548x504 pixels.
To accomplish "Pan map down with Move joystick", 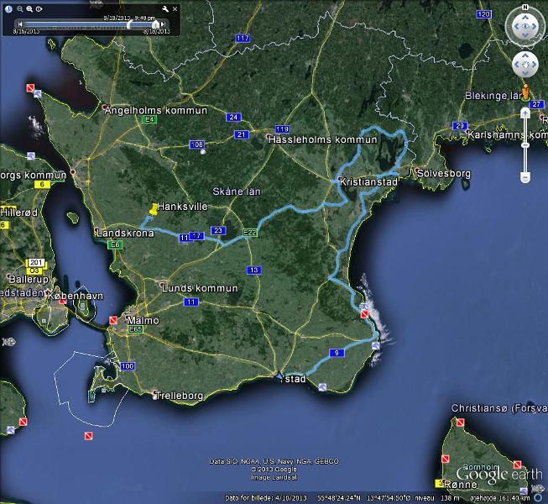I will click(525, 73).
